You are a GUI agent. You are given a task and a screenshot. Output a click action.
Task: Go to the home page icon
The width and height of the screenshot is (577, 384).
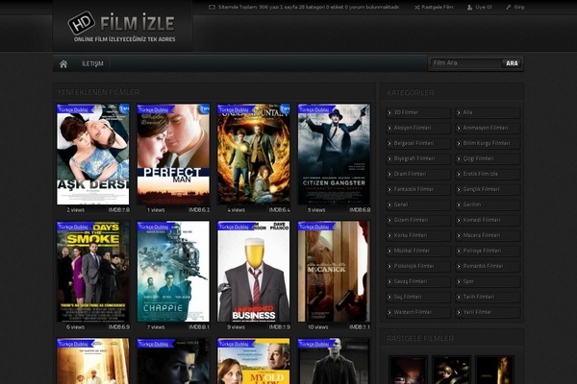click(63, 64)
